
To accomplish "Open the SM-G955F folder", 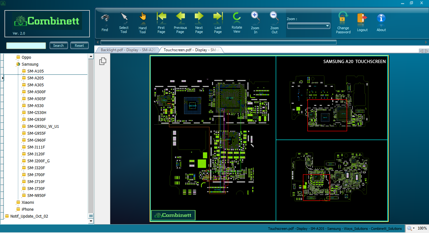I will click(36, 133).
